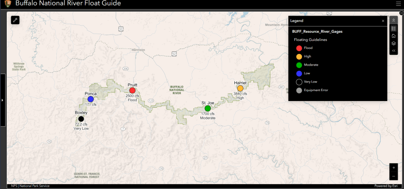Screen dimensions: 404x189
Task: Click the 'Boxley' gauge name label
Action: tap(81, 113)
